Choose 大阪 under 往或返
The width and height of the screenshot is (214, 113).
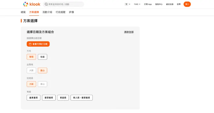click(x=32, y=84)
